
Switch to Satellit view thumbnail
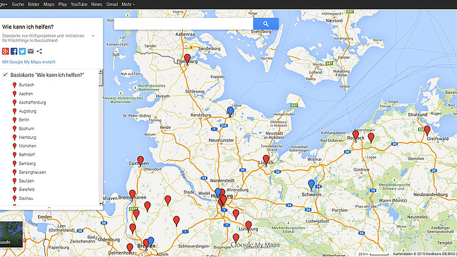[11, 233]
